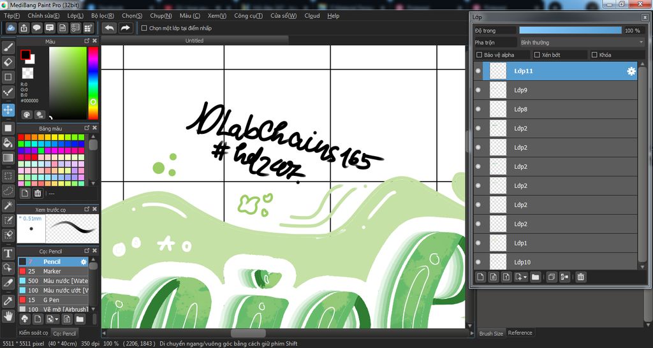
Task: Check the Xén bớt checkbox
Action: [537, 55]
